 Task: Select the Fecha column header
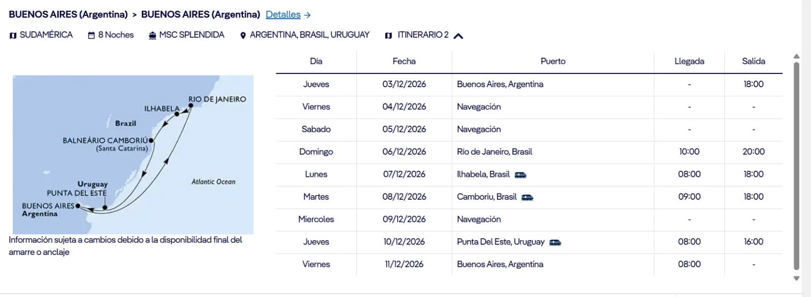click(x=404, y=61)
